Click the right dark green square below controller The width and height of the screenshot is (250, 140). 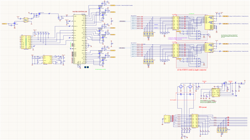coord(87,67)
